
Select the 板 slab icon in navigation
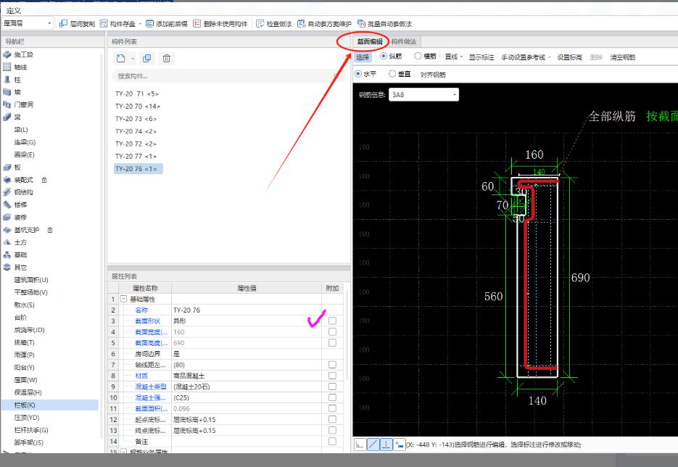click(x=7, y=168)
